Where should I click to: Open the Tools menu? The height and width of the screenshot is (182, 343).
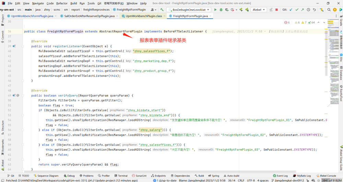(x=91, y=3)
